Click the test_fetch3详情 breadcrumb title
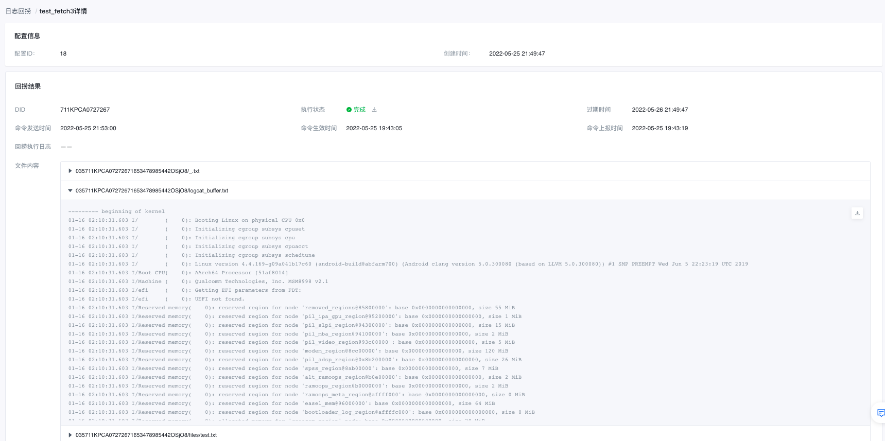 [x=63, y=11]
